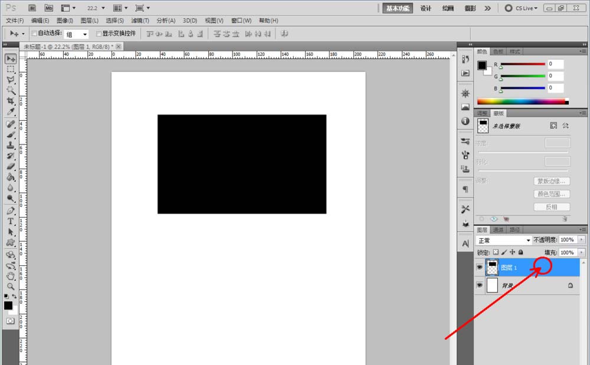Viewport: 590px width, 365px height.
Task: Hide 图层 1 with its eye icon
Action: pos(479,267)
